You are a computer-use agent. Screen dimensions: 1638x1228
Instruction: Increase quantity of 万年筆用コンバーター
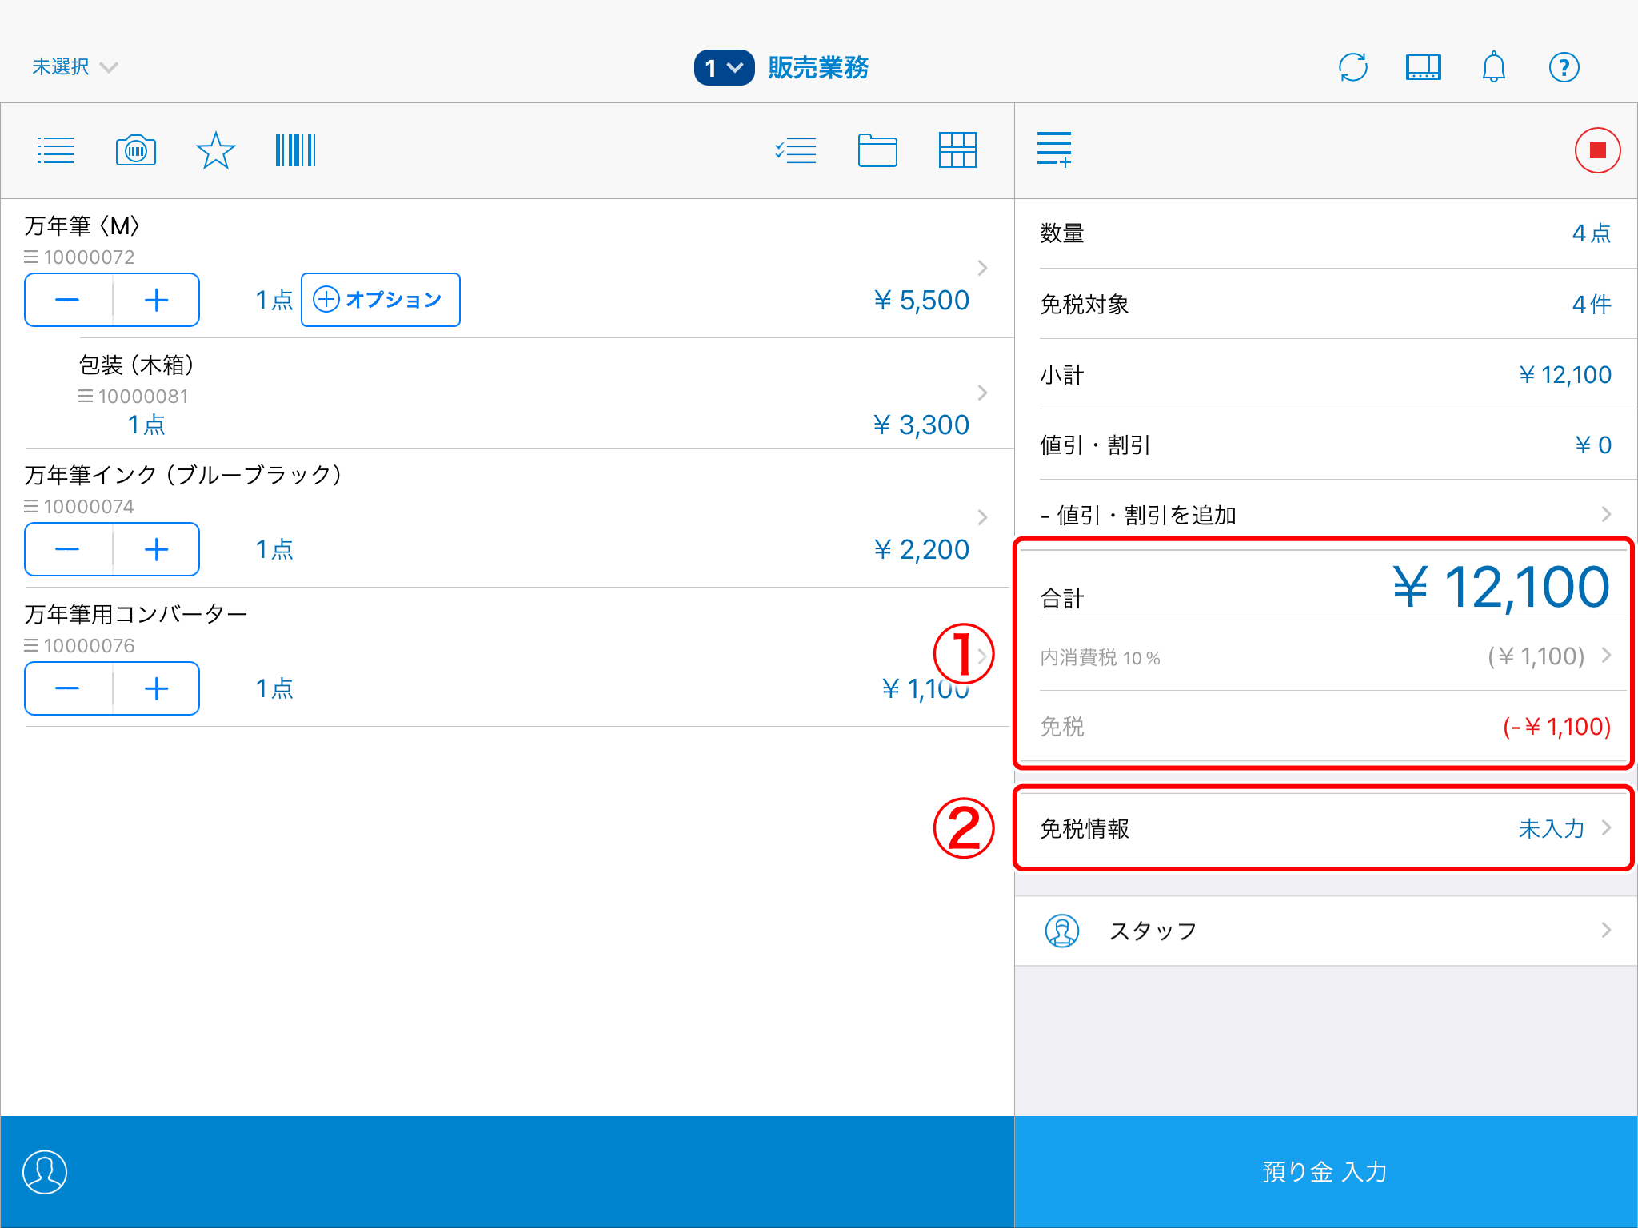click(x=157, y=688)
